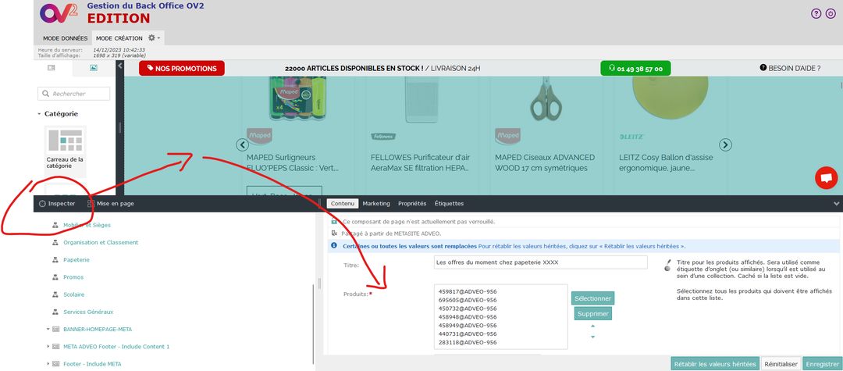Click the Réinitialiser button
843x371 pixels.
(x=781, y=364)
